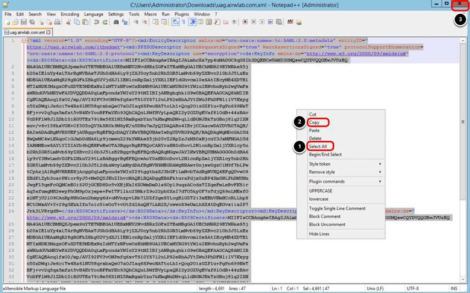Create a new document with toolbar icon

click(x=8, y=22)
